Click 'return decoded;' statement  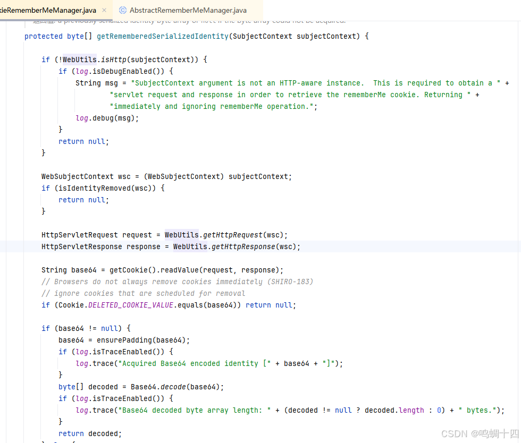pos(90,433)
